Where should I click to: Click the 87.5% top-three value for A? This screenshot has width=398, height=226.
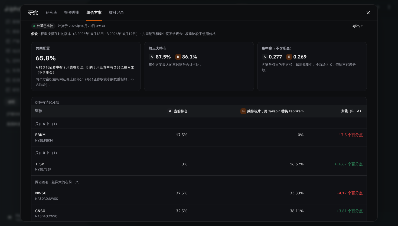pyautogui.click(x=163, y=57)
